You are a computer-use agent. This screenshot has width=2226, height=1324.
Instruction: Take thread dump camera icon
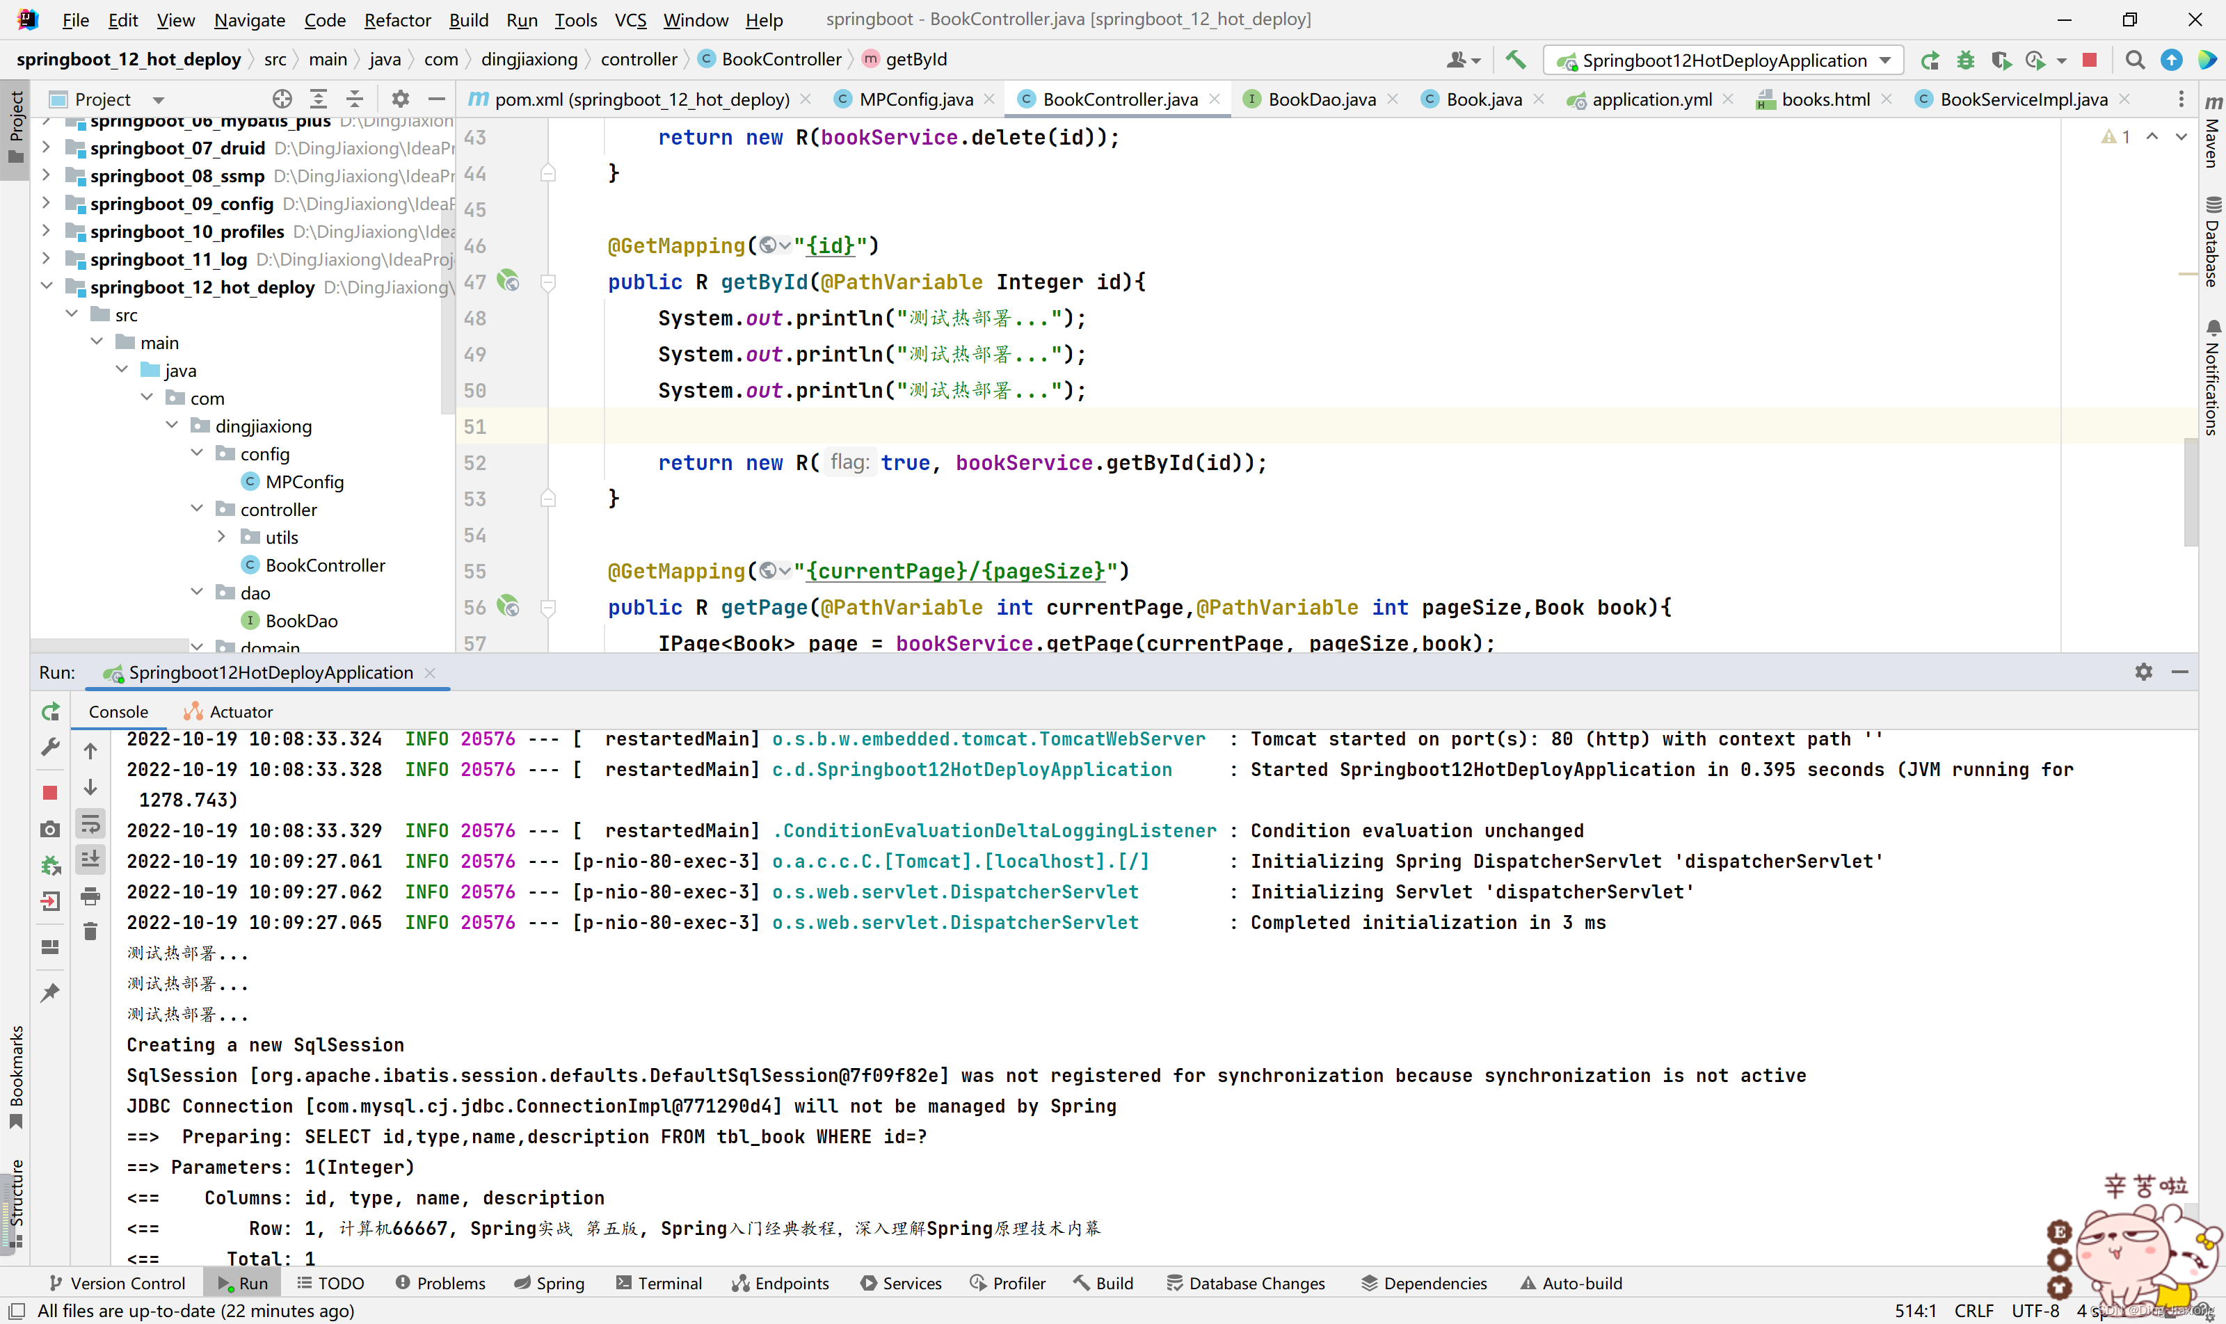tap(50, 829)
